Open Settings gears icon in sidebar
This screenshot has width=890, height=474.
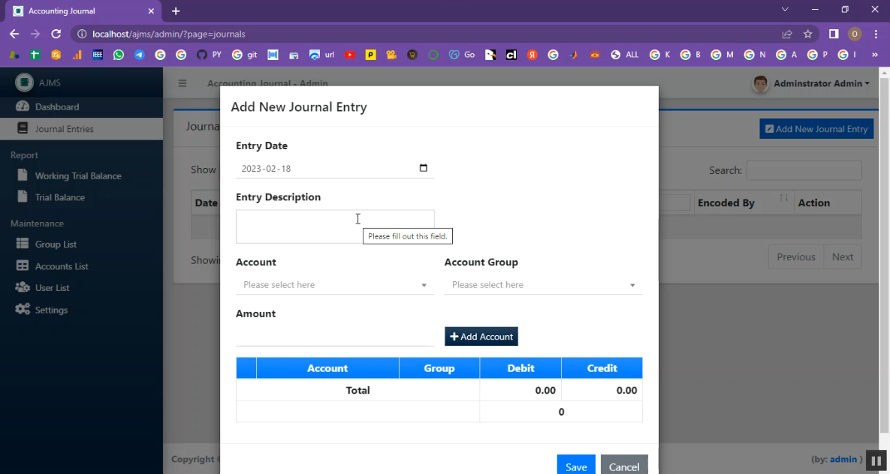tap(22, 310)
